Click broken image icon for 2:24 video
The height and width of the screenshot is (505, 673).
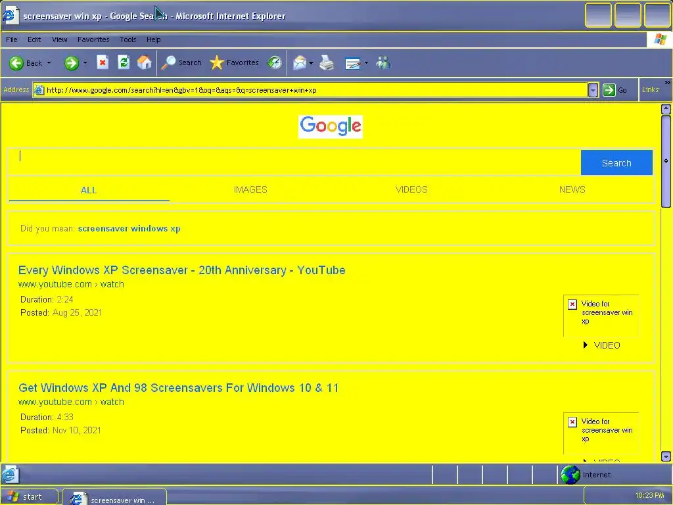(572, 304)
